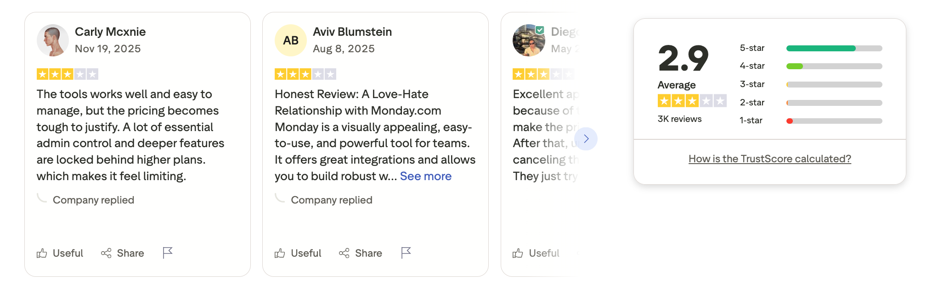Screen dimensions: 938x297
Task: Open Aviv Blumstein's reviewer profile
Action: [x=352, y=32]
